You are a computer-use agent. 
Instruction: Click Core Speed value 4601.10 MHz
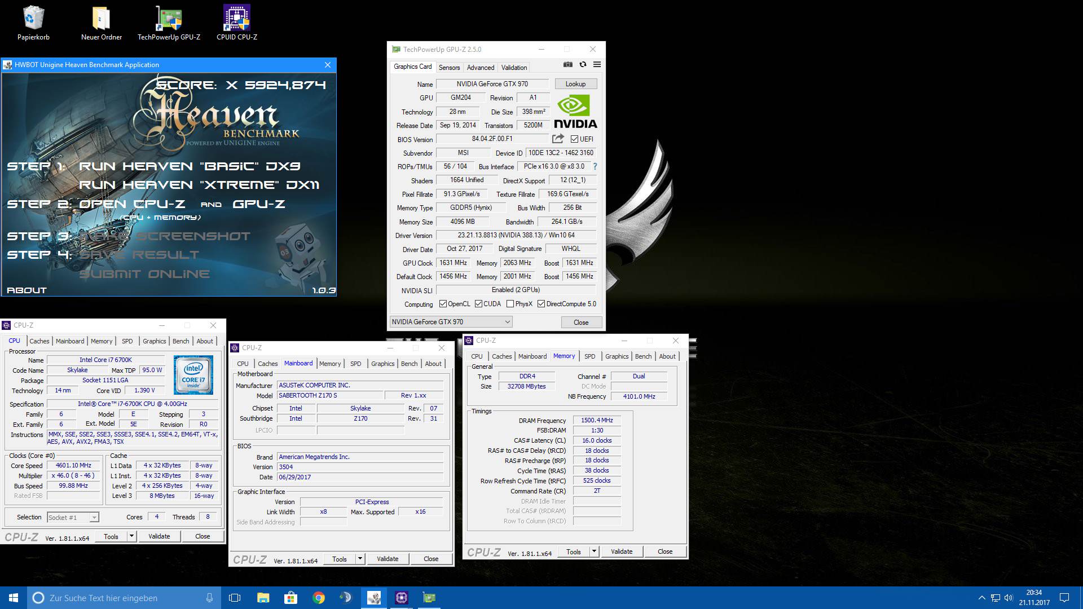[x=73, y=466]
